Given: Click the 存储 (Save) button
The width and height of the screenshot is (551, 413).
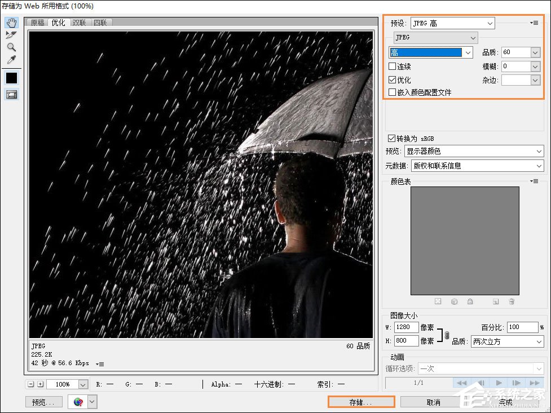Looking at the screenshot, I should click(x=360, y=402).
